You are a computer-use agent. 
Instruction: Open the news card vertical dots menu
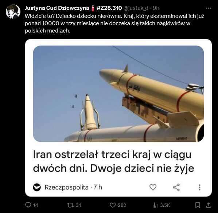[x=200, y=187]
